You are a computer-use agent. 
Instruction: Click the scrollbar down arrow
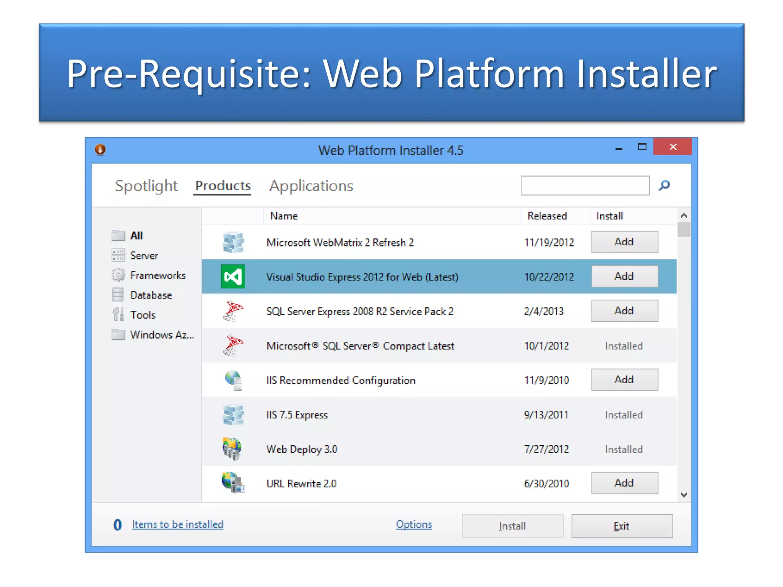pyautogui.click(x=684, y=495)
